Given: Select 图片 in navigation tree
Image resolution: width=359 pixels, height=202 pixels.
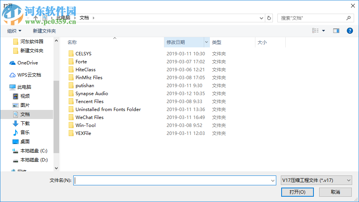Looking at the screenshot, I should point(25,105).
